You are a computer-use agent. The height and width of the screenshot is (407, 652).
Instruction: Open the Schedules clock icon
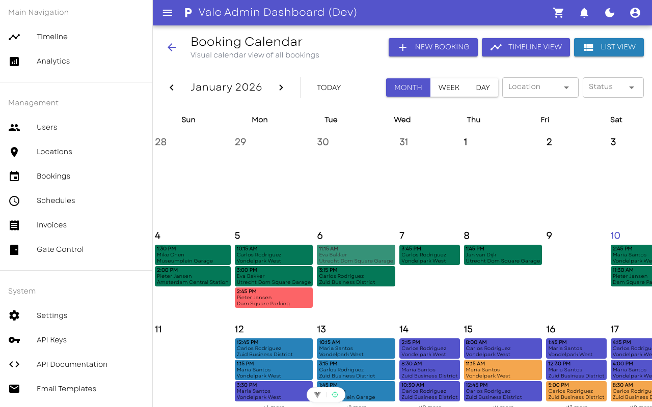tap(14, 200)
